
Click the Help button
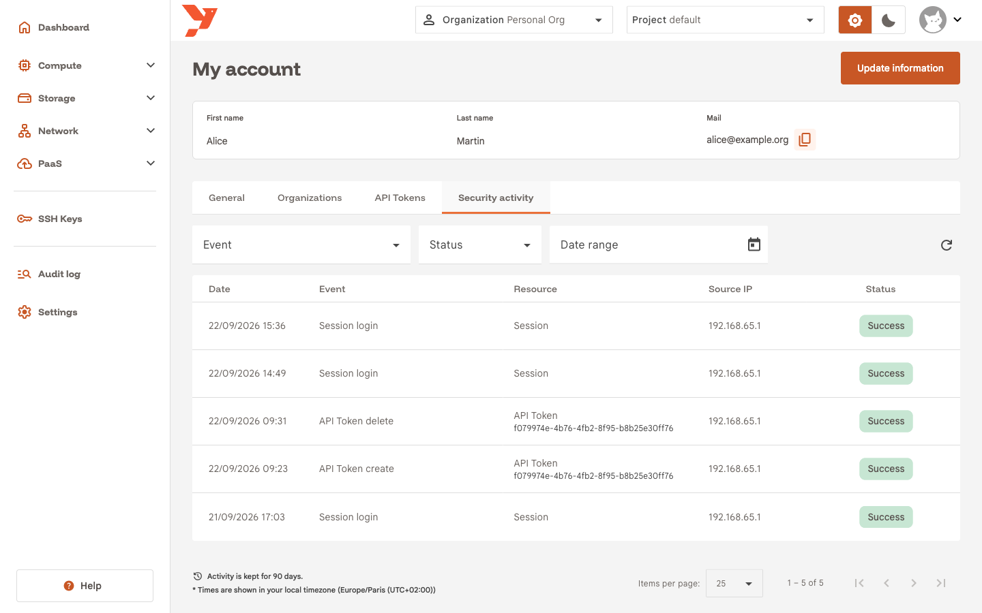coord(85,586)
